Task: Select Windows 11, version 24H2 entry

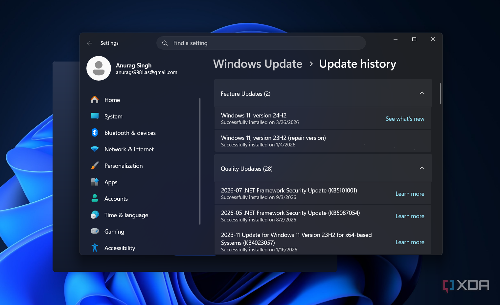Action: pos(323,118)
